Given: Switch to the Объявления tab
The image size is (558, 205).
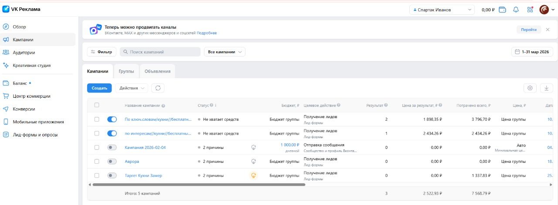Looking at the screenshot, I should pyautogui.click(x=157, y=71).
